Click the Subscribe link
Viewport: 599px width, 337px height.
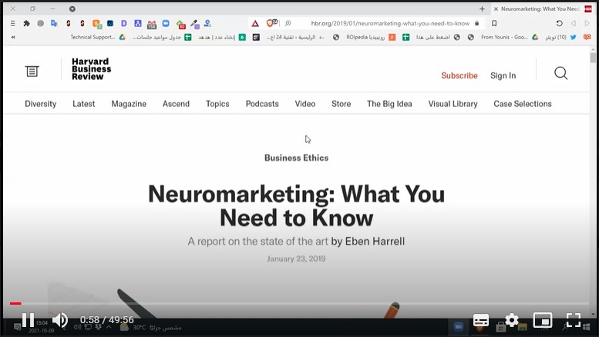pyautogui.click(x=459, y=75)
